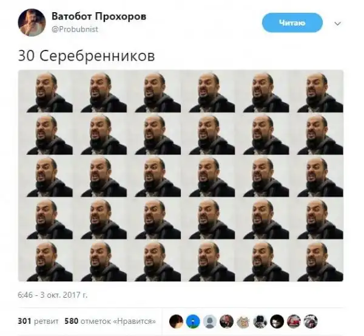Click the first liker's dark avatar

click(176, 321)
